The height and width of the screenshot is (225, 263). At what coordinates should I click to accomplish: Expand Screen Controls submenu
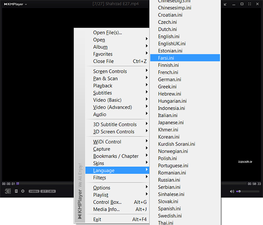(x=117, y=71)
